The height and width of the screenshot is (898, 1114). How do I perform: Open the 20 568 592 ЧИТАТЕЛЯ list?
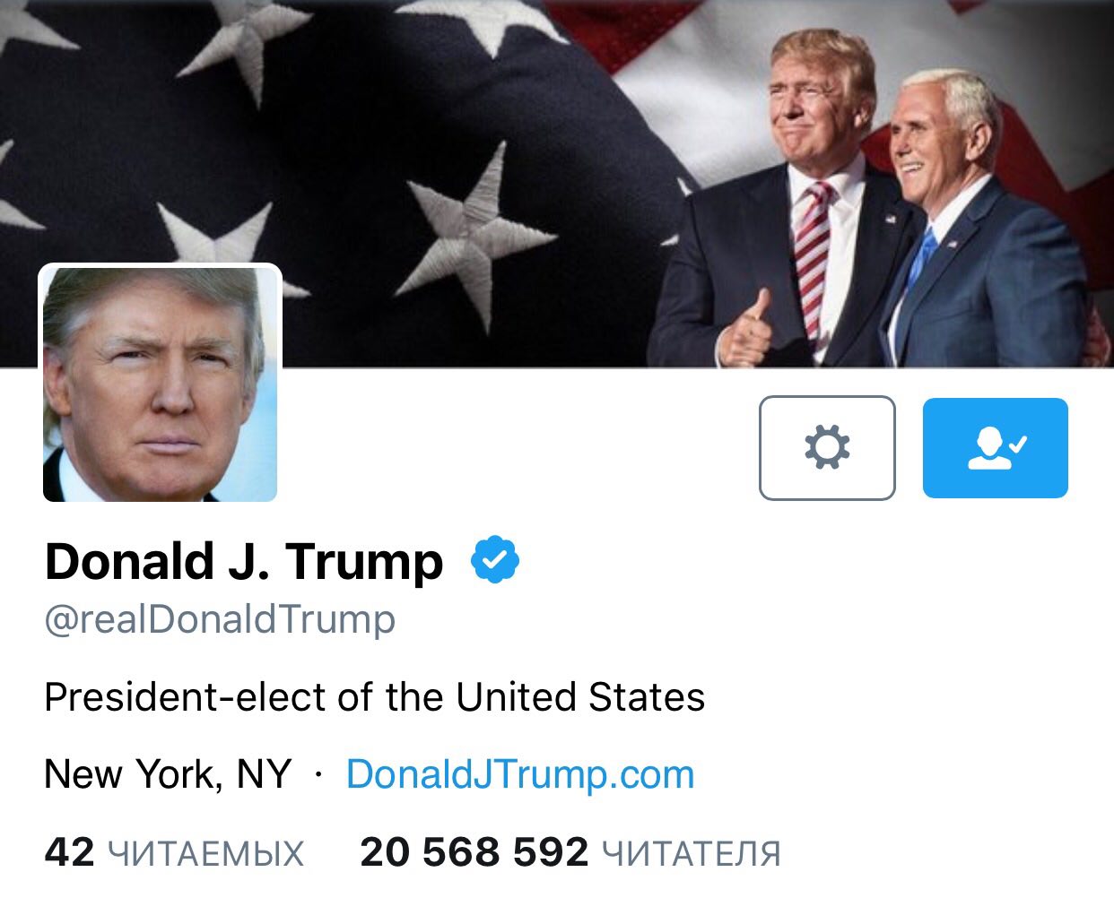[x=570, y=852]
